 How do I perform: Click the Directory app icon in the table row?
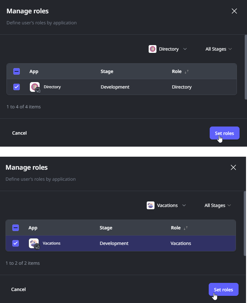35,87
